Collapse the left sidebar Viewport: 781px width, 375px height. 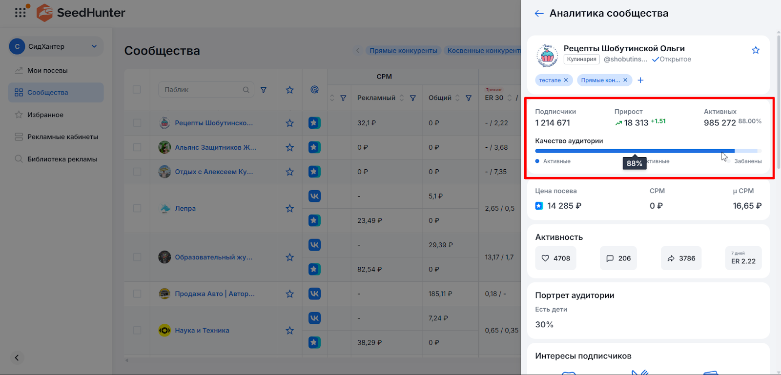17,357
